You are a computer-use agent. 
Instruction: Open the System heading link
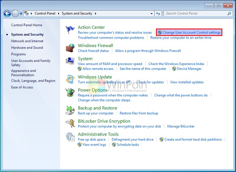(85, 59)
